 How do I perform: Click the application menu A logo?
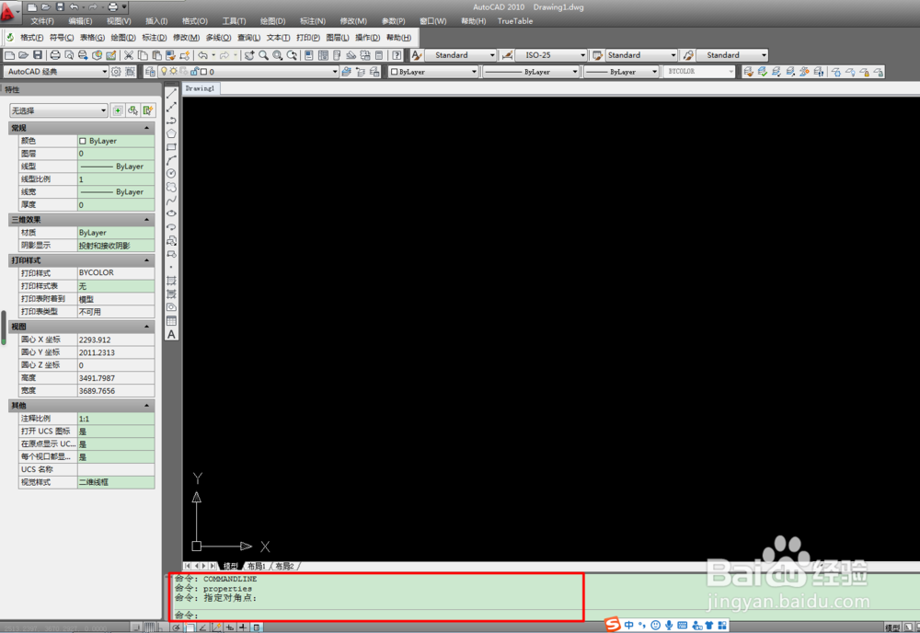coord(9,12)
